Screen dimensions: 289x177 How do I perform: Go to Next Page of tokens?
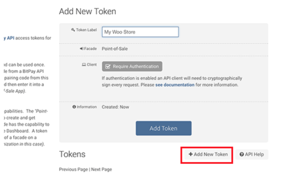click(x=101, y=169)
